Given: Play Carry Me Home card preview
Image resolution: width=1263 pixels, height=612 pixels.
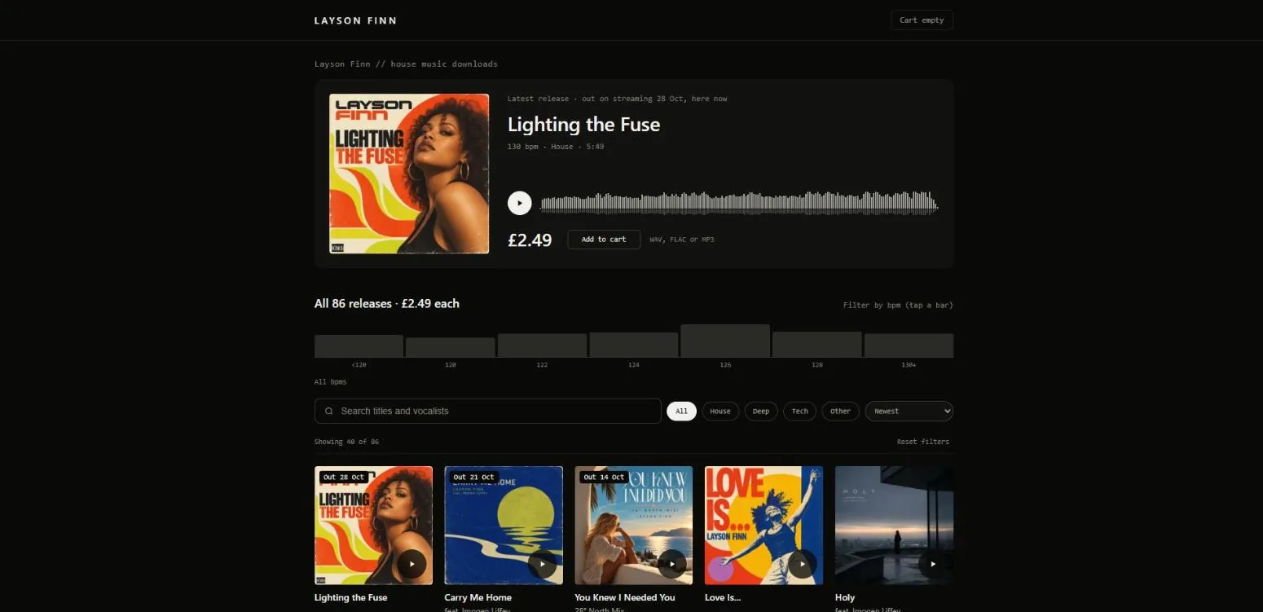Looking at the screenshot, I should point(542,564).
